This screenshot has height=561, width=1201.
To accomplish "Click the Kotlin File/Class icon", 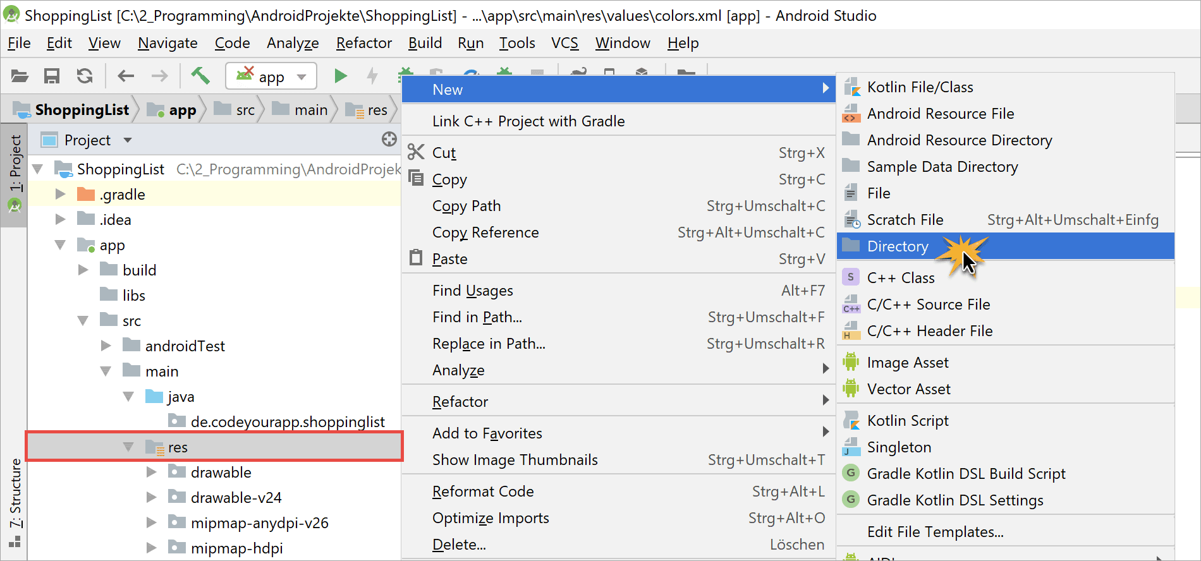I will tap(851, 87).
